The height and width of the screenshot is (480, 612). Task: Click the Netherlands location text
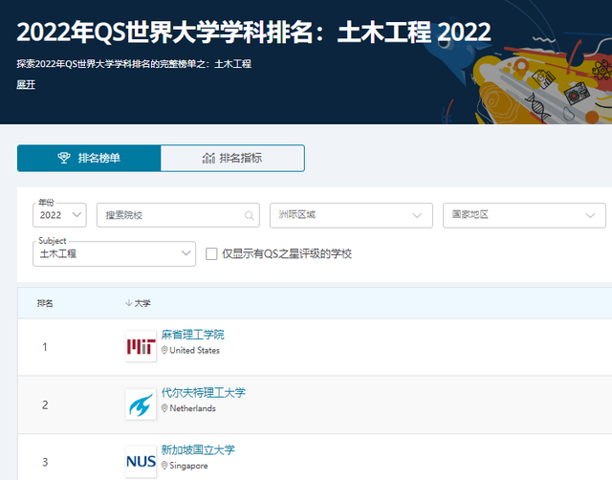coord(193,408)
